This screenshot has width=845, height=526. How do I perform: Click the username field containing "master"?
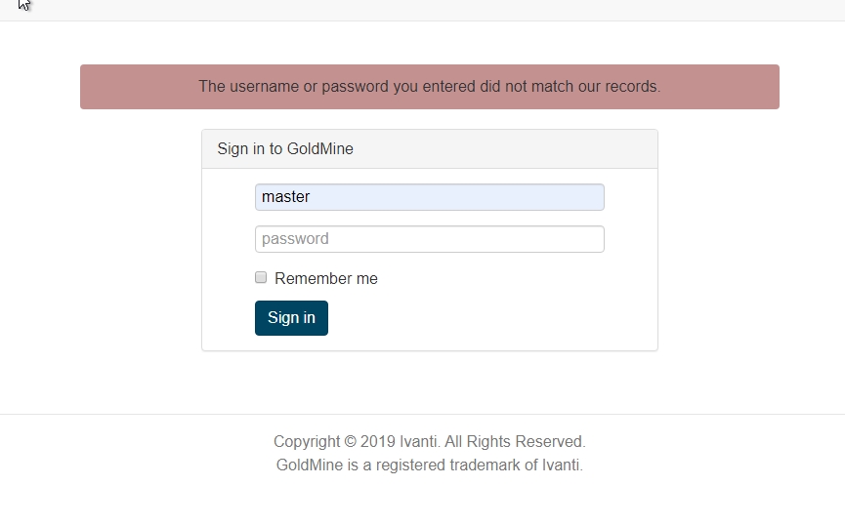click(x=429, y=197)
